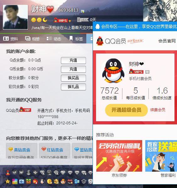This screenshot has height=188, width=177.
Task: Open the 蓝钻贵族 service card
Action: tap(82, 151)
